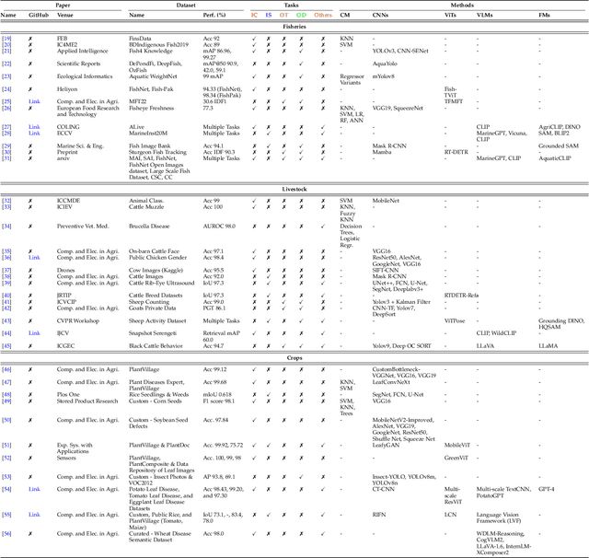Click the Tasks group header
Viewport: 589px width, 558px height.
291,6
